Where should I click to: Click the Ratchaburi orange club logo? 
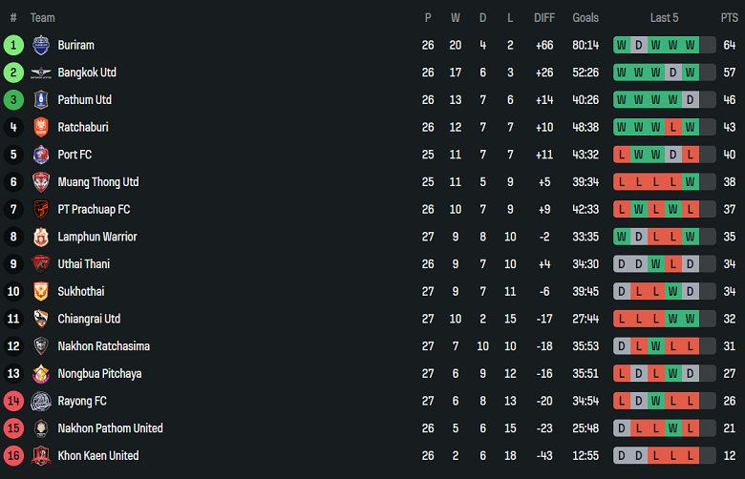pyautogui.click(x=40, y=127)
